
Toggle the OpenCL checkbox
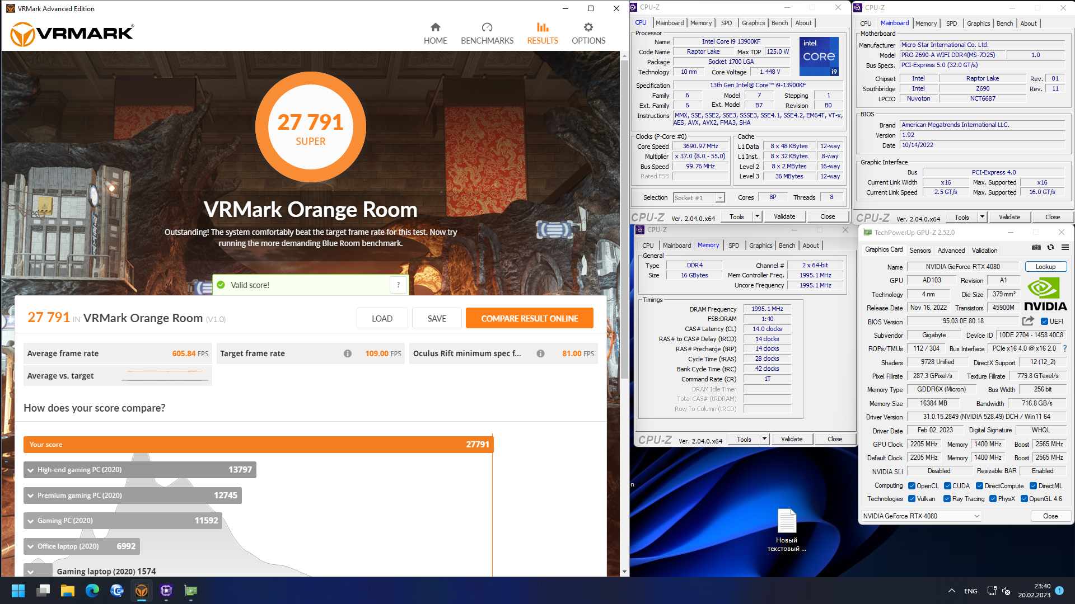pyautogui.click(x=912, y=486)
